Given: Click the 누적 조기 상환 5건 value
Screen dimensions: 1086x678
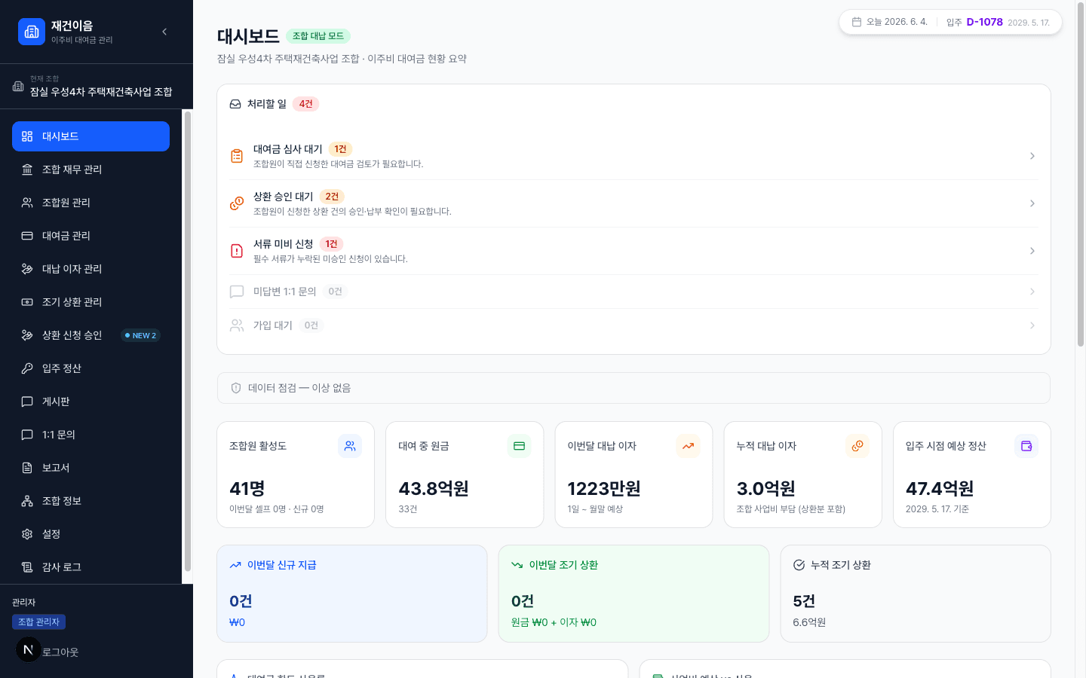Looking at the screenshot, I should [x=804, y=601].
